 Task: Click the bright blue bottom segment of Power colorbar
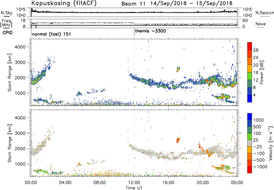point(250,98)
